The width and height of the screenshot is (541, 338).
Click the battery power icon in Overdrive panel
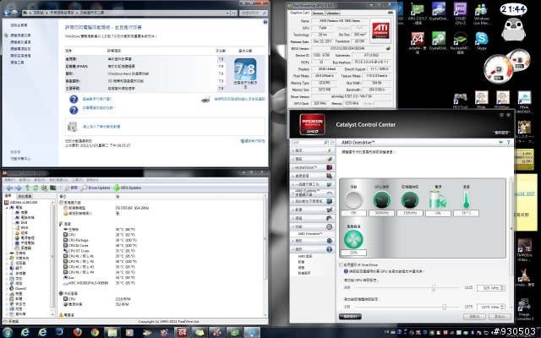438,199
